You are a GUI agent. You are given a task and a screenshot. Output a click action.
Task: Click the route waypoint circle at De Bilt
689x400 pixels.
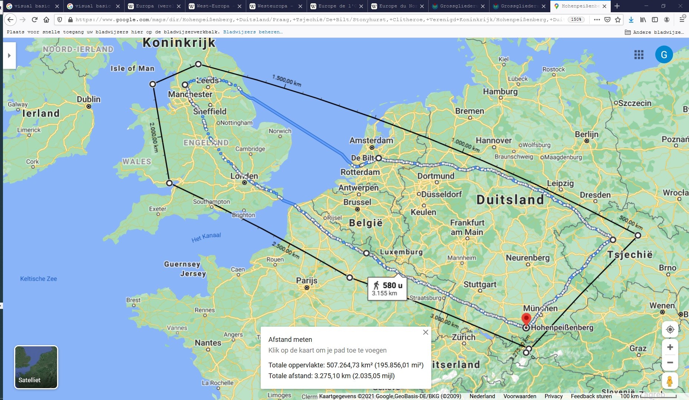pyautogui.click(x=379, y=158)
